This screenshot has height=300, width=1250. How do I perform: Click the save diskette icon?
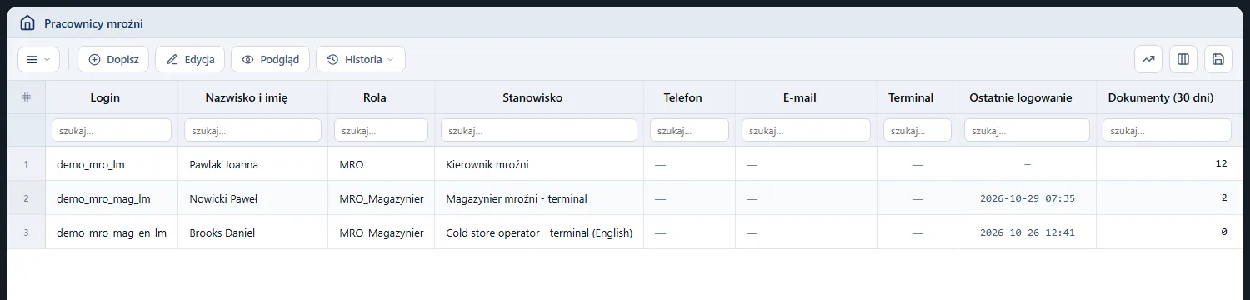tap(1218, 59)
